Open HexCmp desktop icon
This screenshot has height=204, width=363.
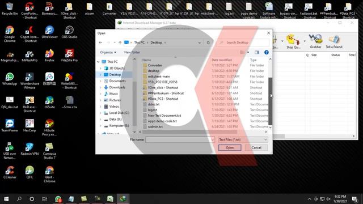click(x=29, y=126)
